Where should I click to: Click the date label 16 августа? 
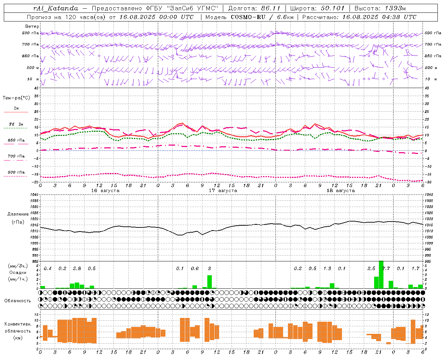click(105, 191)
